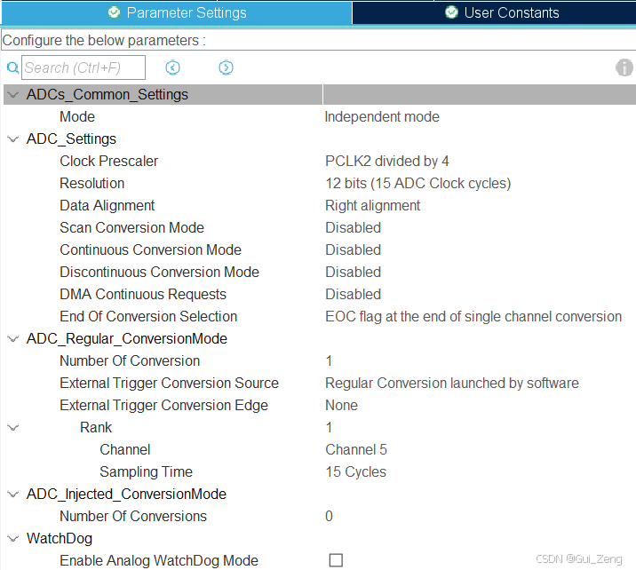Viewport: 636px width, 570px height.
Task: Change Discontinuous Conversion Mode Disabled value
Action: click(353, 272)
